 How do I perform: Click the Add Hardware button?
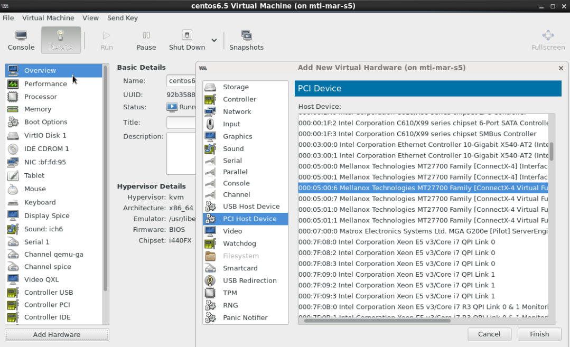point(57,334)
